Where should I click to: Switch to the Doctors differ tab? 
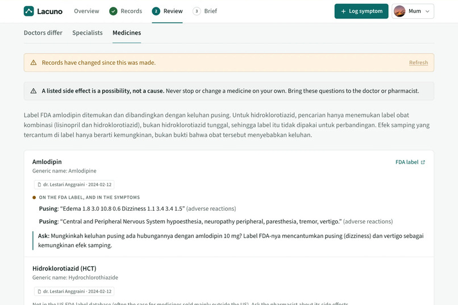[43, 33]
